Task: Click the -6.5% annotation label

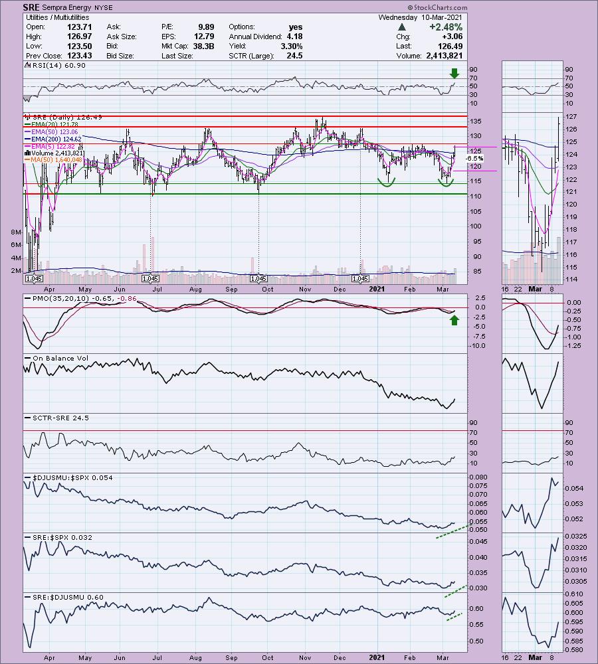Action: (x=474, y=159)
